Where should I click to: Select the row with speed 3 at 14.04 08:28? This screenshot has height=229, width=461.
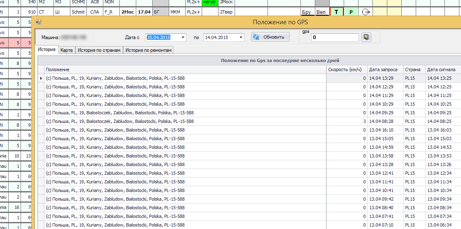click(185, 121)
